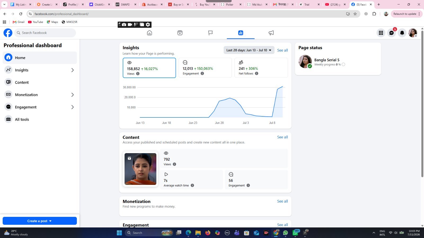Open new browser tab with plus

pos(379,4)
